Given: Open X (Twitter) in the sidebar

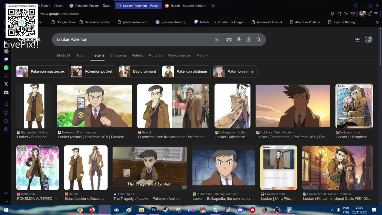Looking at the screenshot, I should (6, 84).
